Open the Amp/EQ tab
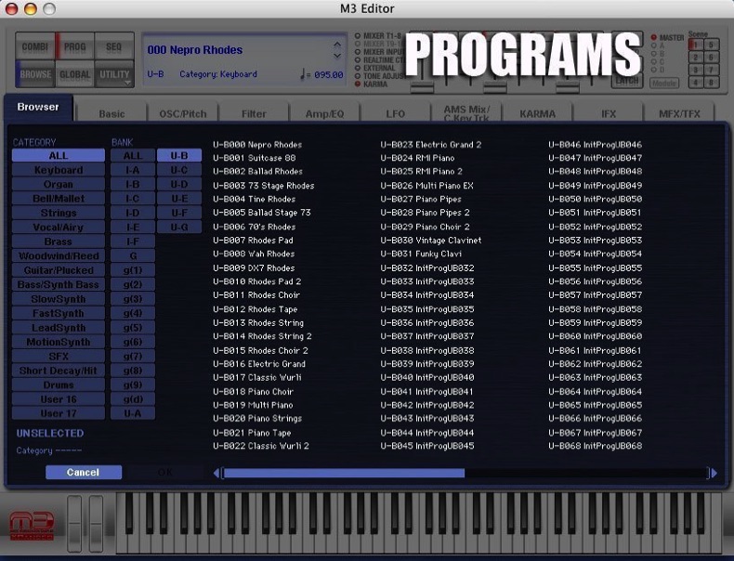 tap(324, 113)
